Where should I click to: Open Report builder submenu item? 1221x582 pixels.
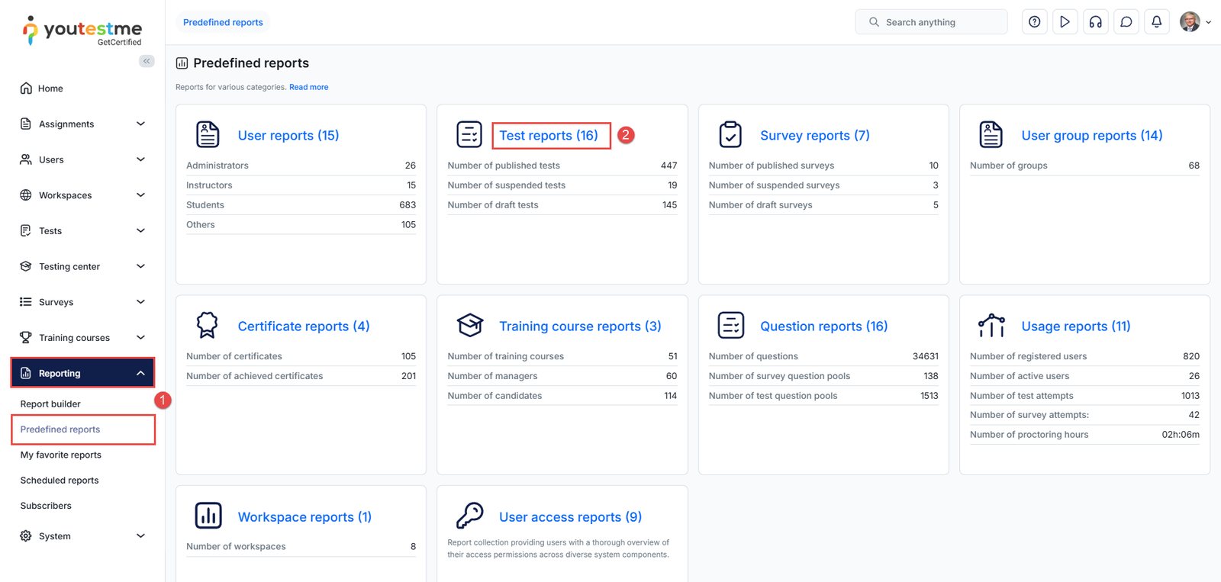click(x=50, y=404)
